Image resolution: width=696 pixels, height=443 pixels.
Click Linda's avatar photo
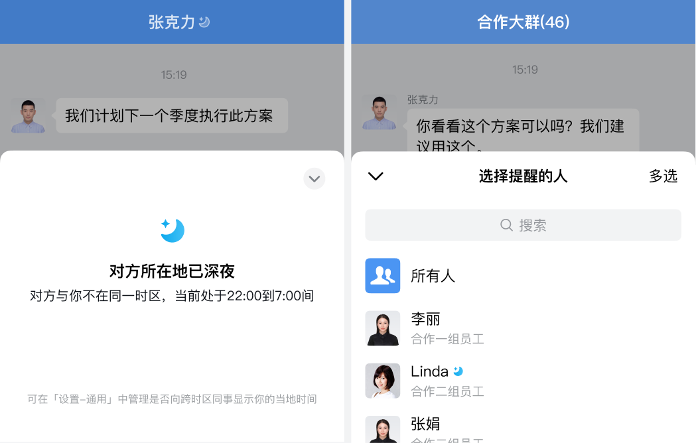pyautogui.click(x=383, y=381)
